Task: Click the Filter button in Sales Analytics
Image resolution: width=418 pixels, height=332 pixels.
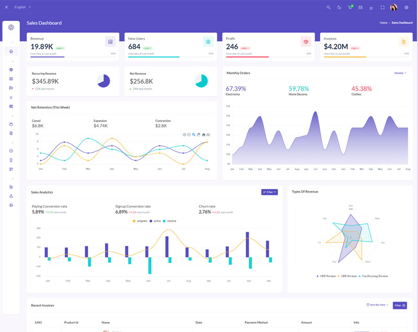Action: tap(269, 192)
